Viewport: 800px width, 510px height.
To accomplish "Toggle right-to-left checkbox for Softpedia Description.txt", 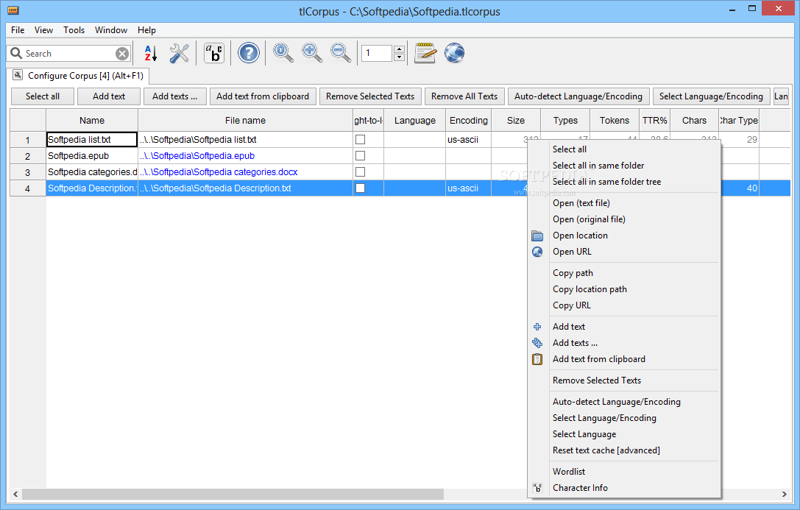I will click(360, 188).
